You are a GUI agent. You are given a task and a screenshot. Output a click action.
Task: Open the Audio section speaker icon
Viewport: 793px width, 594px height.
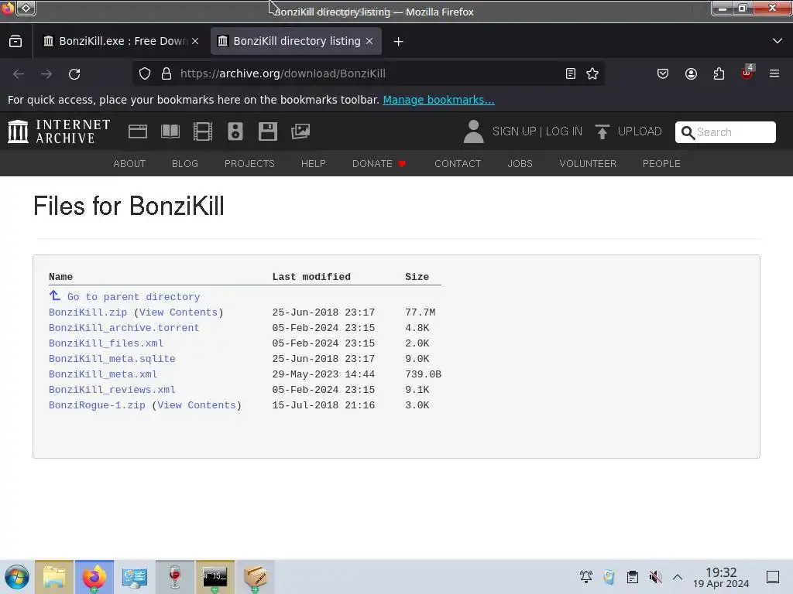click(x=235, y=131)
